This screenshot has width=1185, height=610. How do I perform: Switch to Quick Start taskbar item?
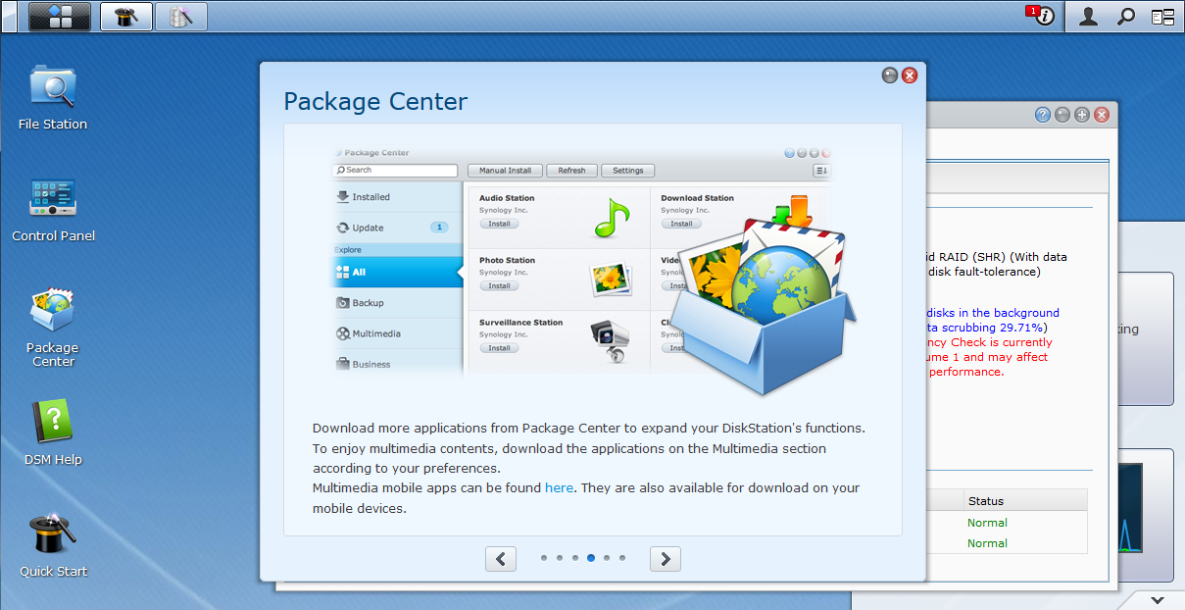pyautogui.click(x=126, y=16)
